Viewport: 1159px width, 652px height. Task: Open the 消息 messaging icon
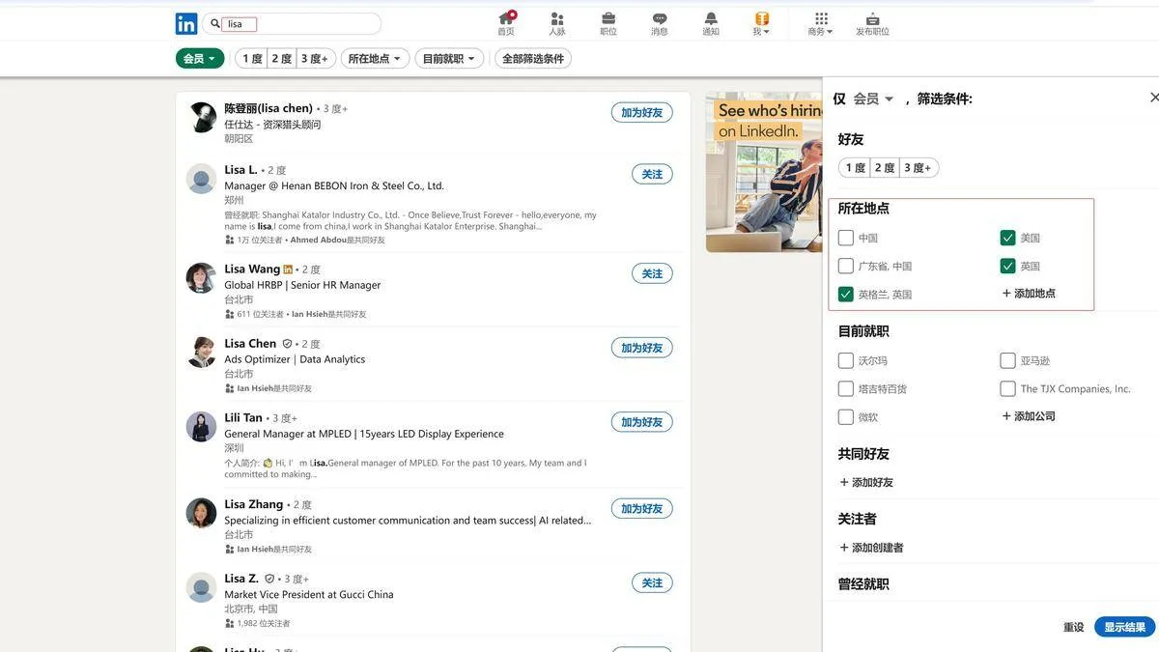[x=660, y=24]
